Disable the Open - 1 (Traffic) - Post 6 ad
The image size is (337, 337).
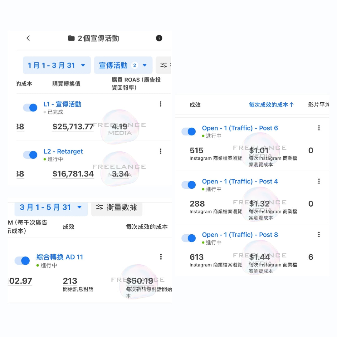[189, 131]
